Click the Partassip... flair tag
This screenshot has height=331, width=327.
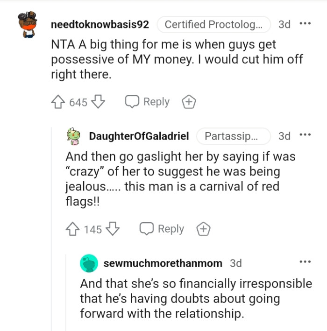point(234,136)
